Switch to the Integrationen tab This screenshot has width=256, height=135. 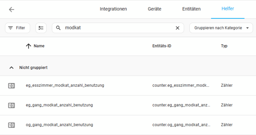pyautogui.click(x=113, y=9)
